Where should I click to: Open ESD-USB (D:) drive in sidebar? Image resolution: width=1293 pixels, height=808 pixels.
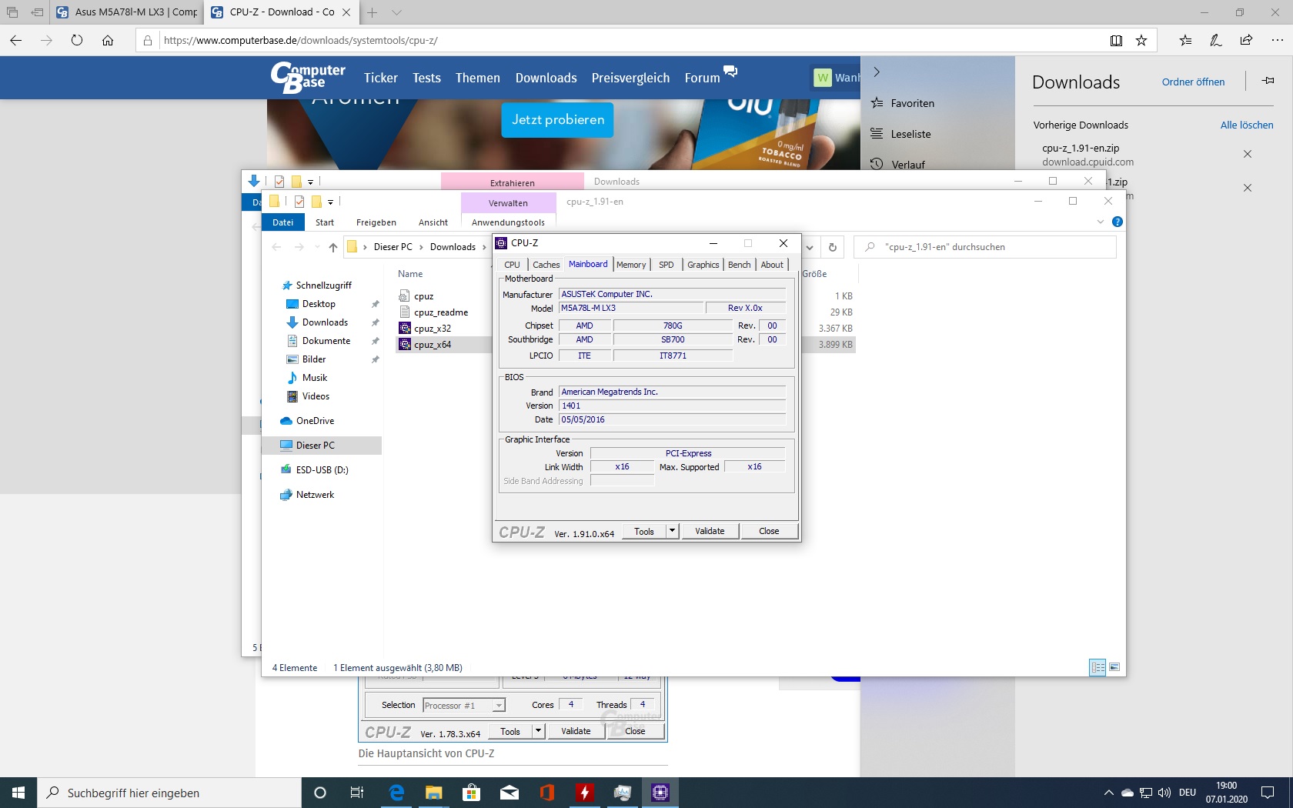coord(322,470)
